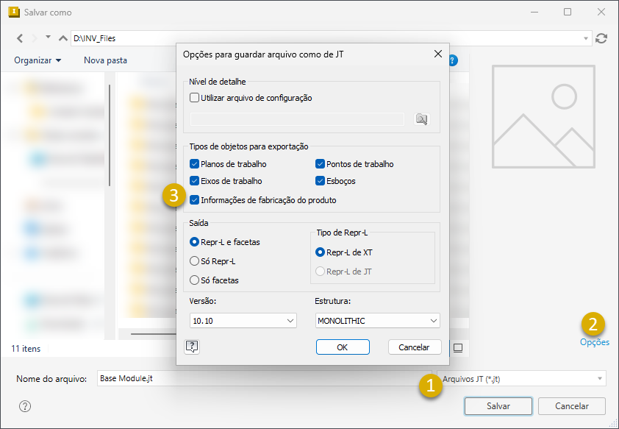Open the Organizar menu

click(x=37, y=60)
